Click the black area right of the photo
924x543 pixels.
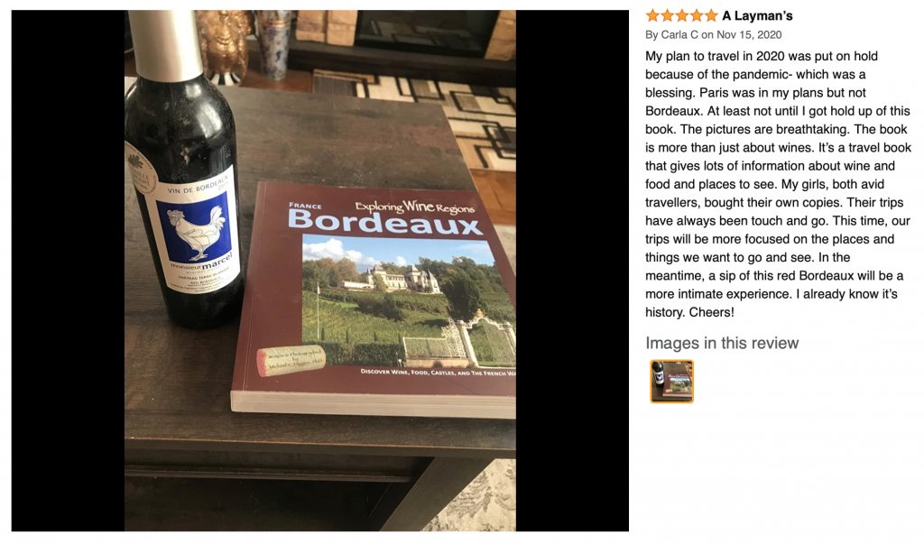[x=572, y=271]
